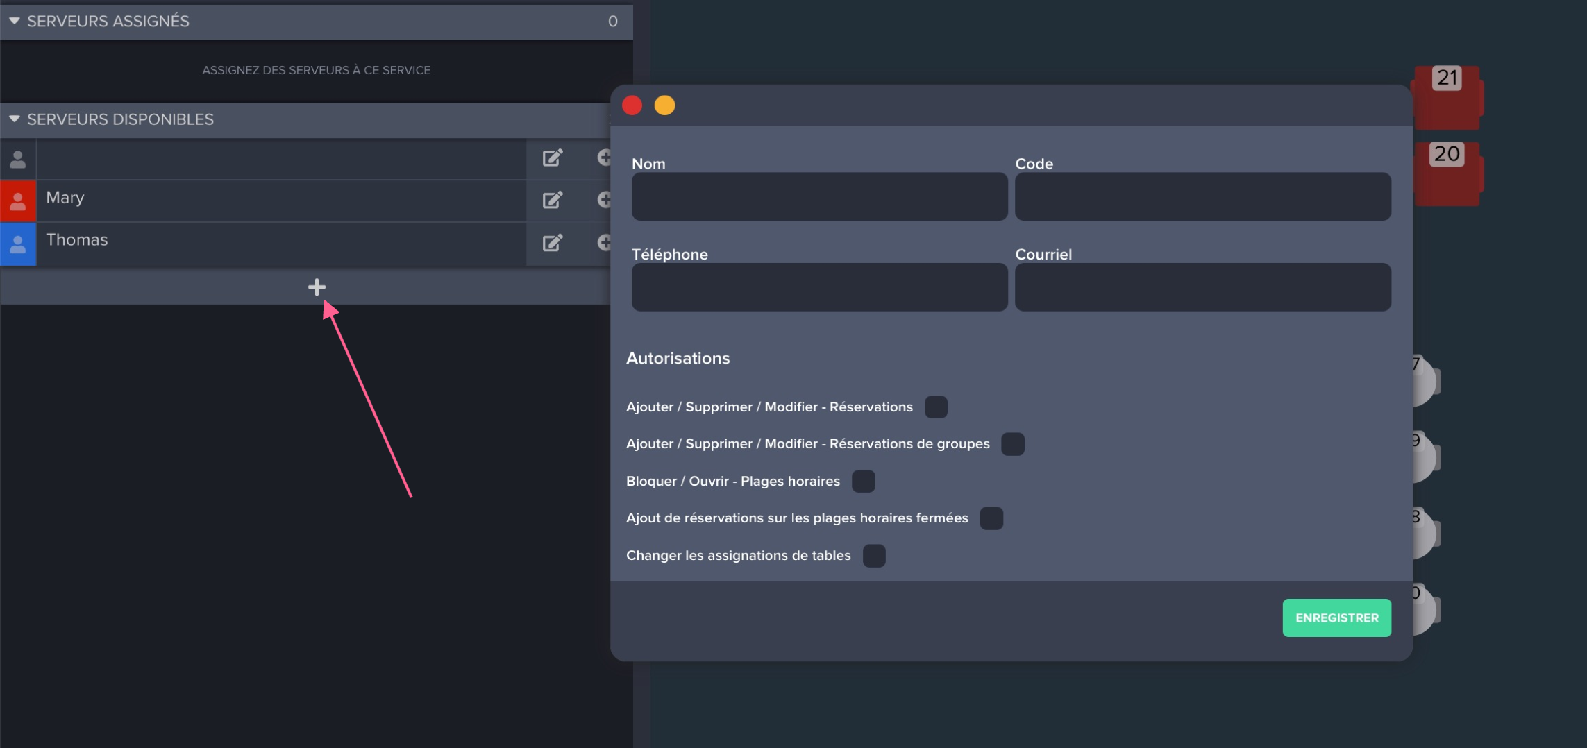The width and height of the screenshot is (1587, 748).
Task: Click Mary's red avatar icon
Action: tap(18, 201)
